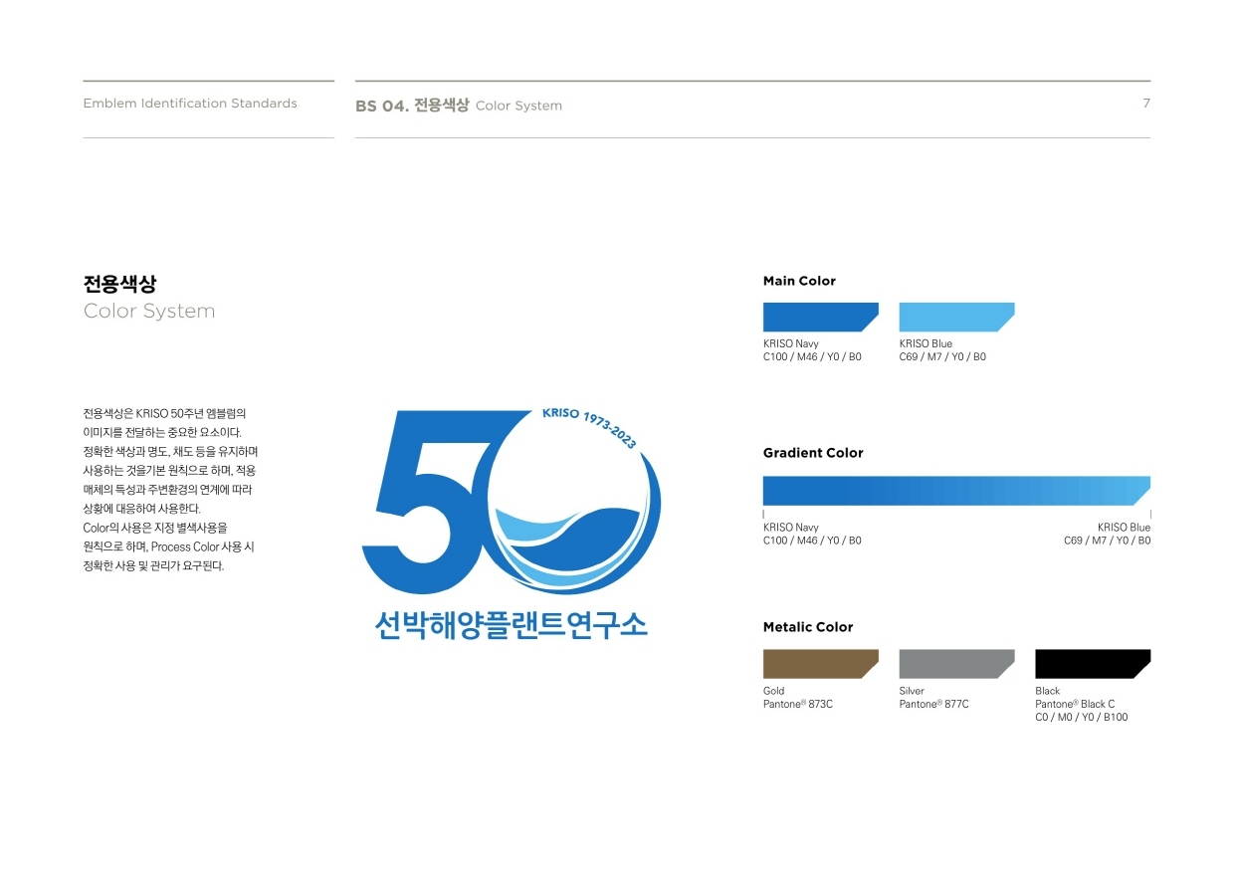Click 'Pantone® 873C' label
1234x872 pixels.
(798, 704)
